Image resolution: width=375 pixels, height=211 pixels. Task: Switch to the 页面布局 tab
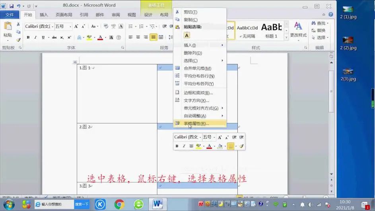pyautogui.click(x=64, y=15)
